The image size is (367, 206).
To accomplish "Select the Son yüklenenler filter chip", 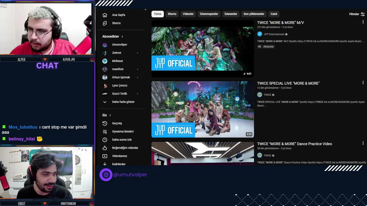I will click(254, 14).
